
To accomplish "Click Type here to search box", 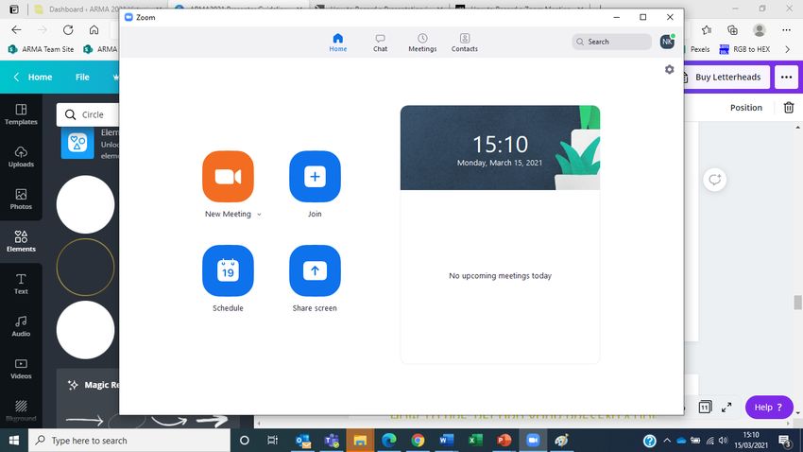I will click(129, 441).
